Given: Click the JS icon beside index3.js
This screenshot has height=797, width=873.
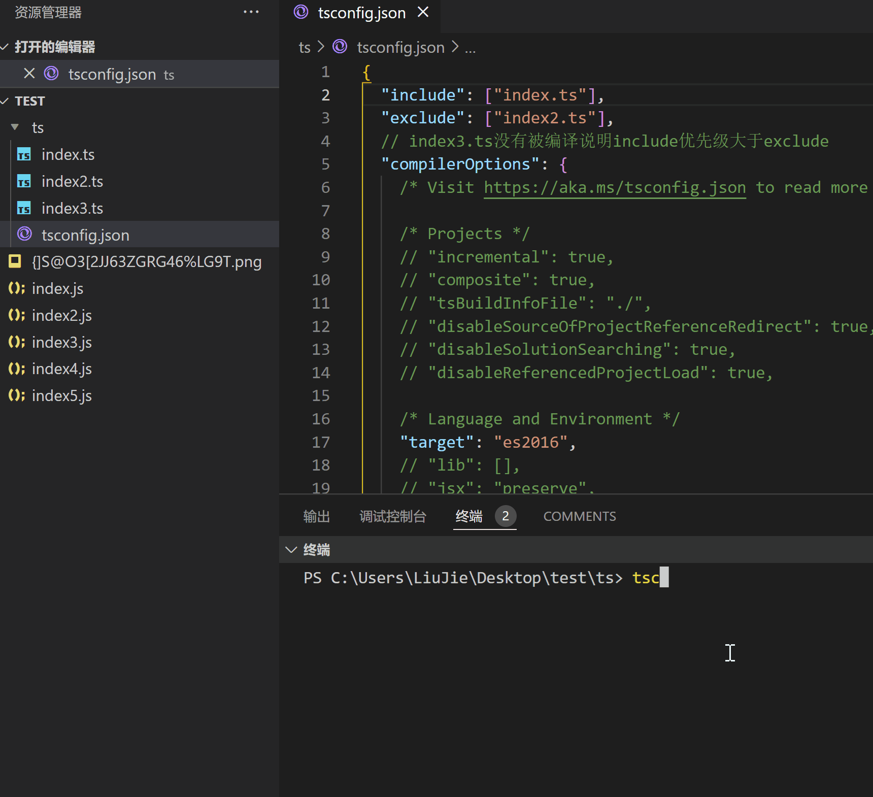Looking at the screenshot, I should [x=16, y=342].
